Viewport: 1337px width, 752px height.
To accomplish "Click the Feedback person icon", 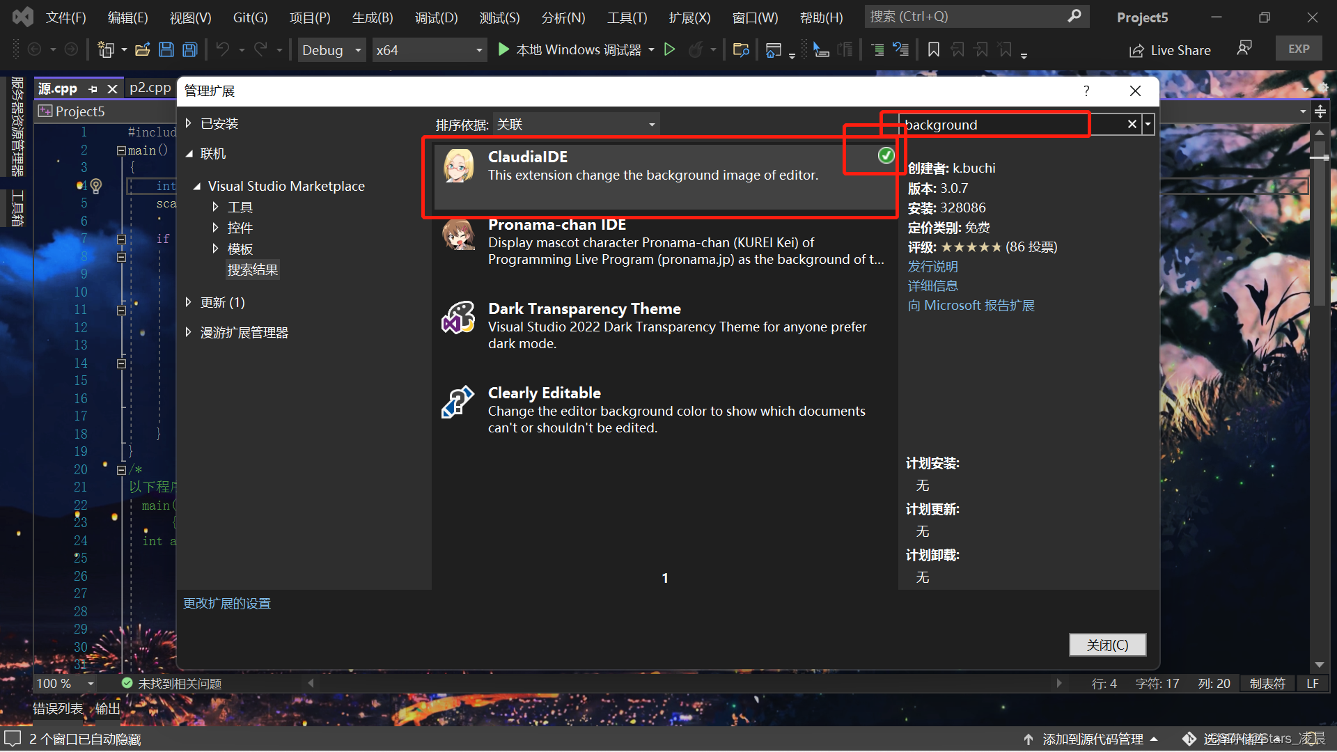I will click(x=1244, y=49).
